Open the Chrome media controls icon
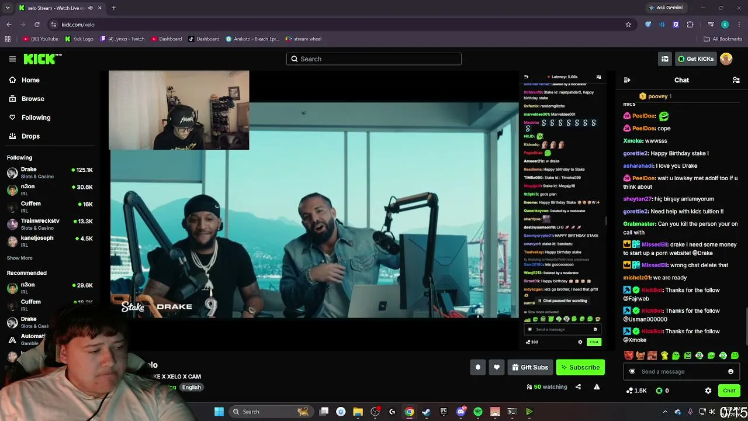Image resolution: width=748 pixels, height=421 pixels. (711, 25)
